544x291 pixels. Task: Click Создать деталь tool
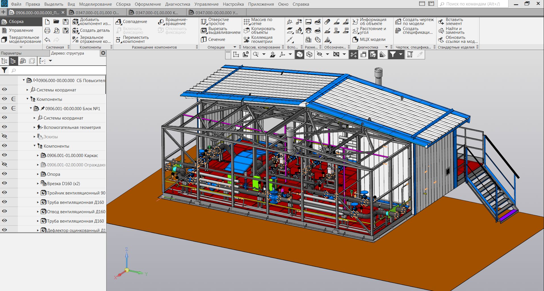(x=91, y=30)
